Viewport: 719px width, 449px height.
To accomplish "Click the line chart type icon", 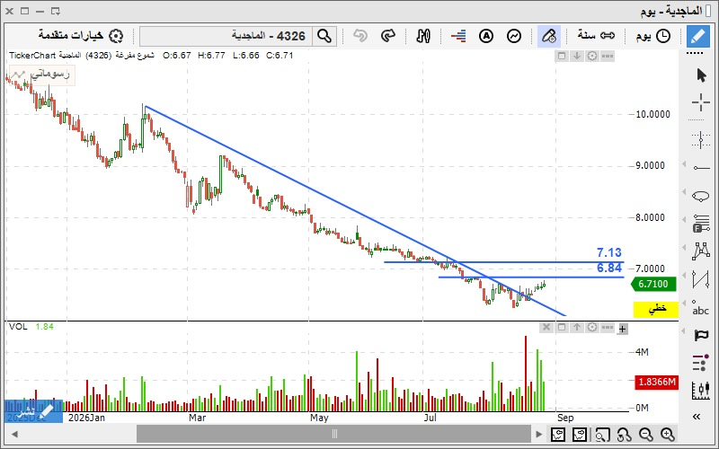I will [x=514, y=36].
